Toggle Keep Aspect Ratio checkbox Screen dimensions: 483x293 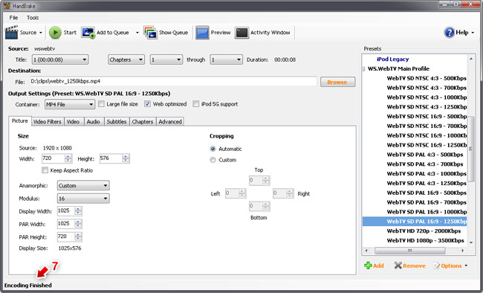coord(45,170)
